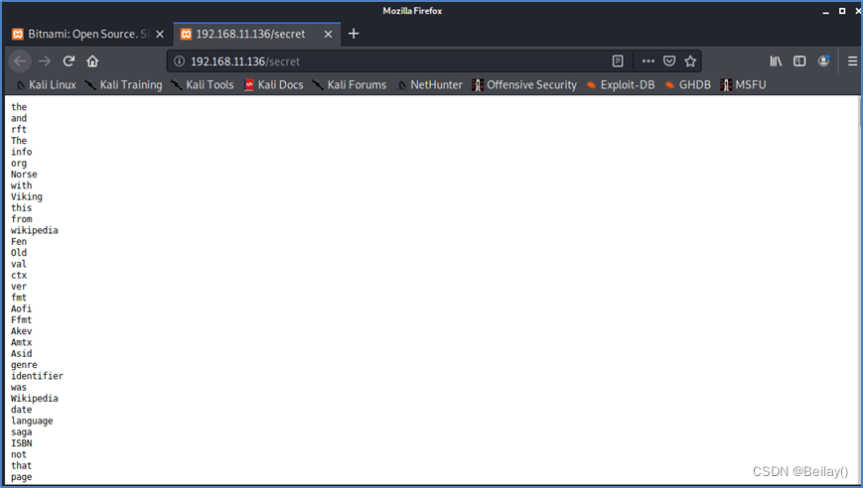Click the word 'Viking' on the page
863x488 pixels.
click(27, 196)
